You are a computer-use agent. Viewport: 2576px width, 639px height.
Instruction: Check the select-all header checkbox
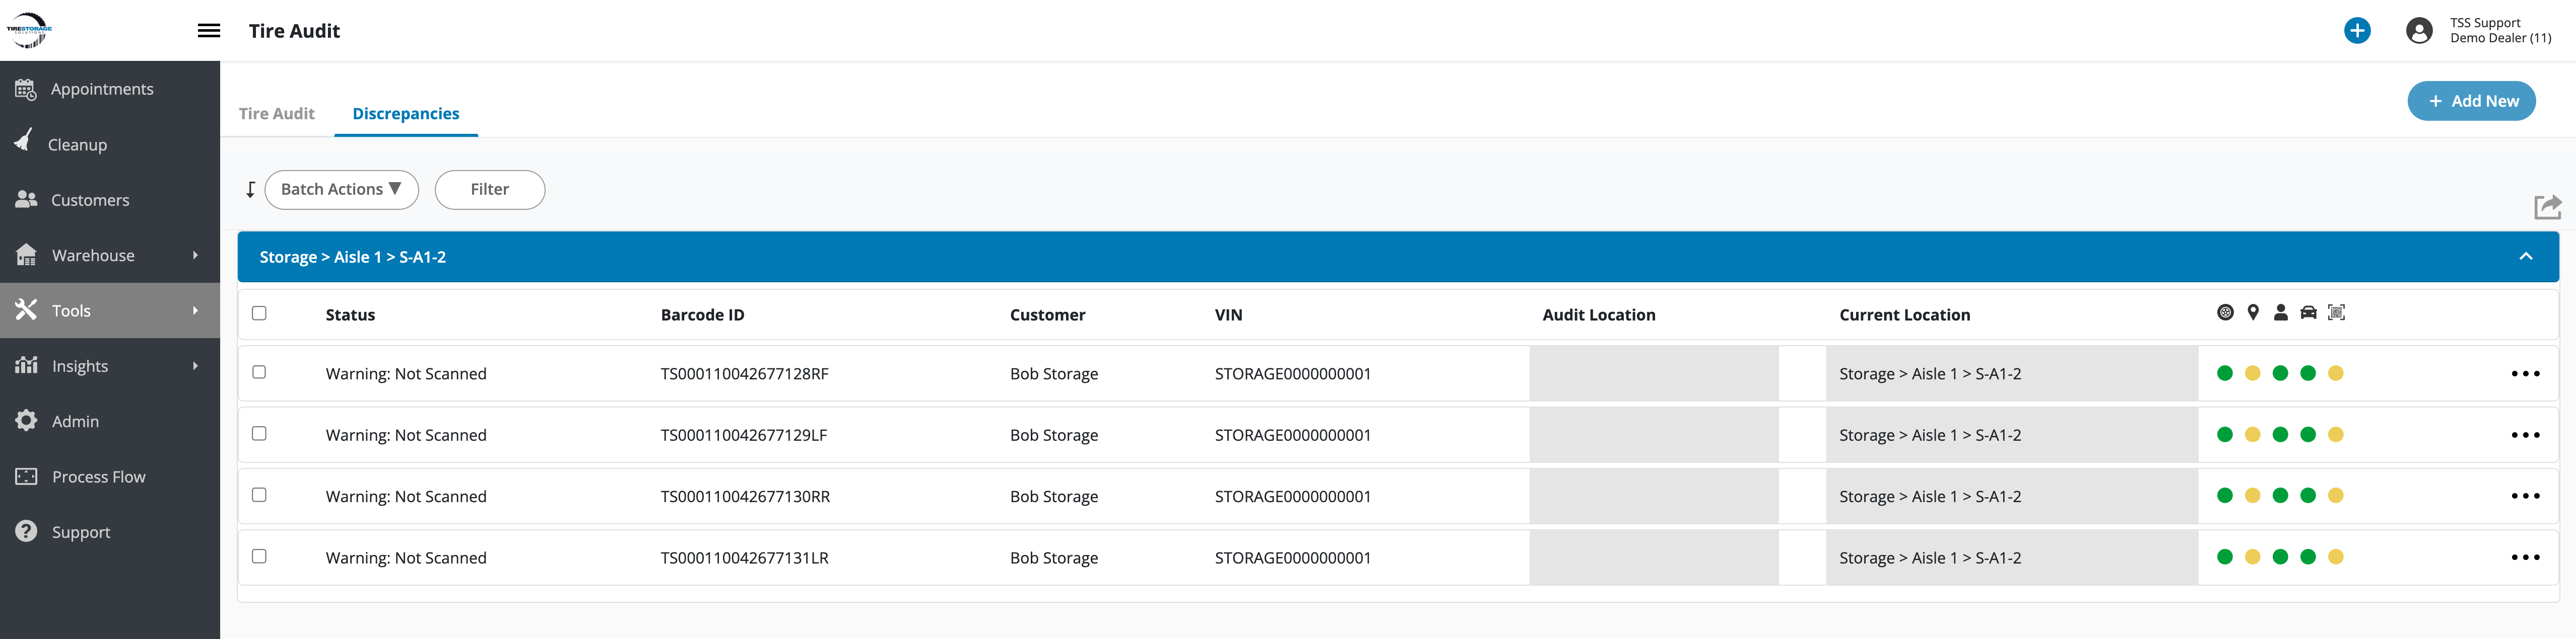259,313
